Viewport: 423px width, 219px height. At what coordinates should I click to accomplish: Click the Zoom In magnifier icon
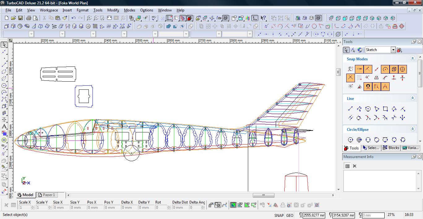(89, 18)
